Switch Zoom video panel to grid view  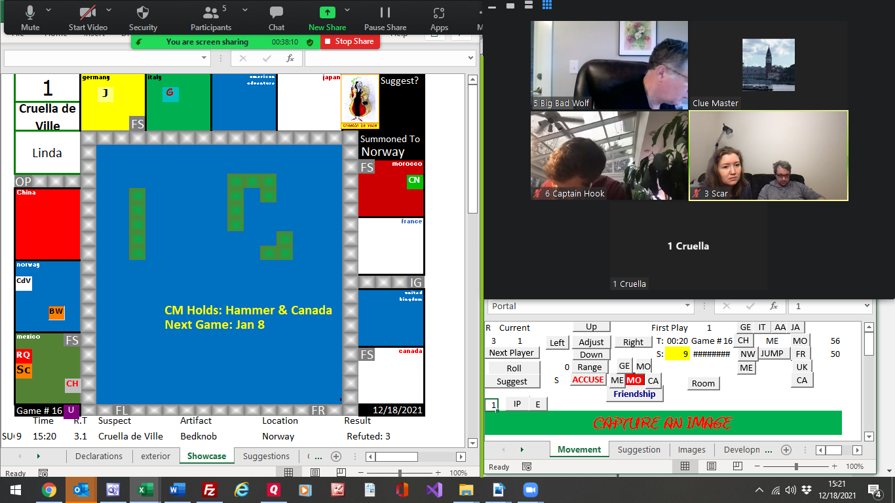tap(547, 5)
